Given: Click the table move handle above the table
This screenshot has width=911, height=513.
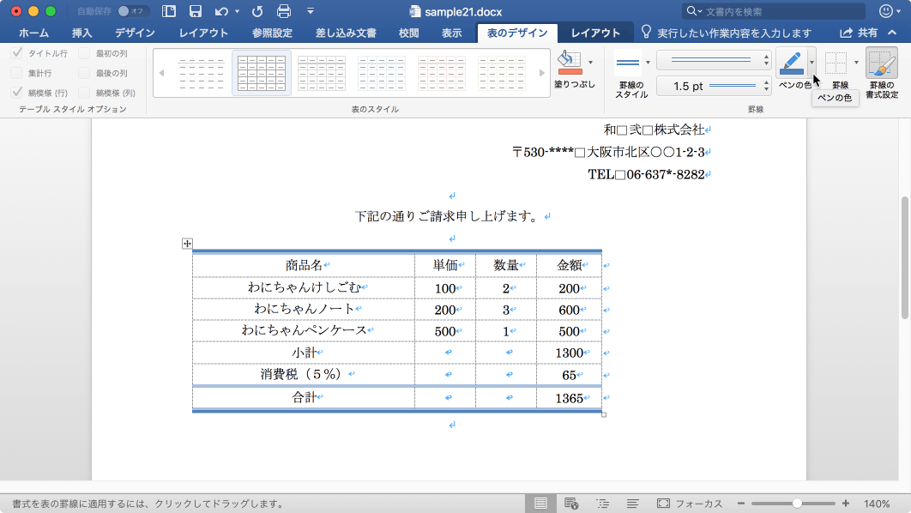Looking at the screenshot, I should (188, 244).
